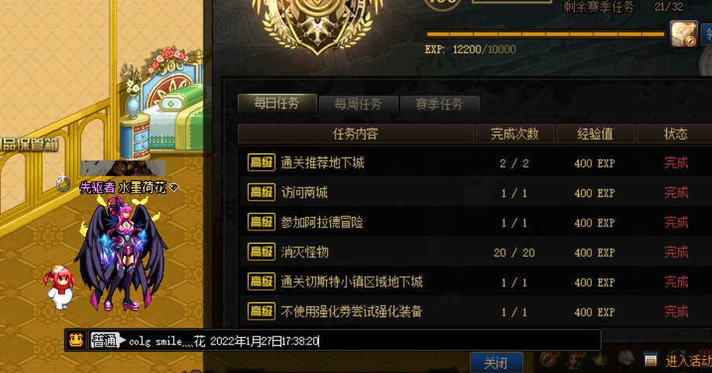This screenshot has width=712, height=373.
Task: Click the yellow smiley emoticon chat icon
Action: 76,340
